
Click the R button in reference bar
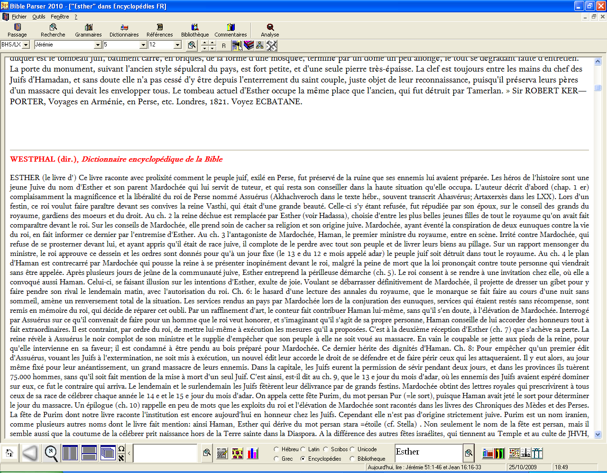(224, 45)
